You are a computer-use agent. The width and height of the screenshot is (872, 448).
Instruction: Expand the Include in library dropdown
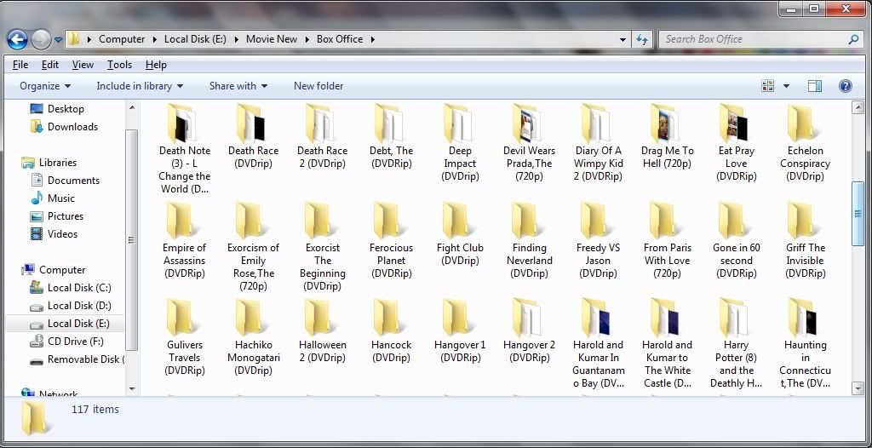coord(140,86)
